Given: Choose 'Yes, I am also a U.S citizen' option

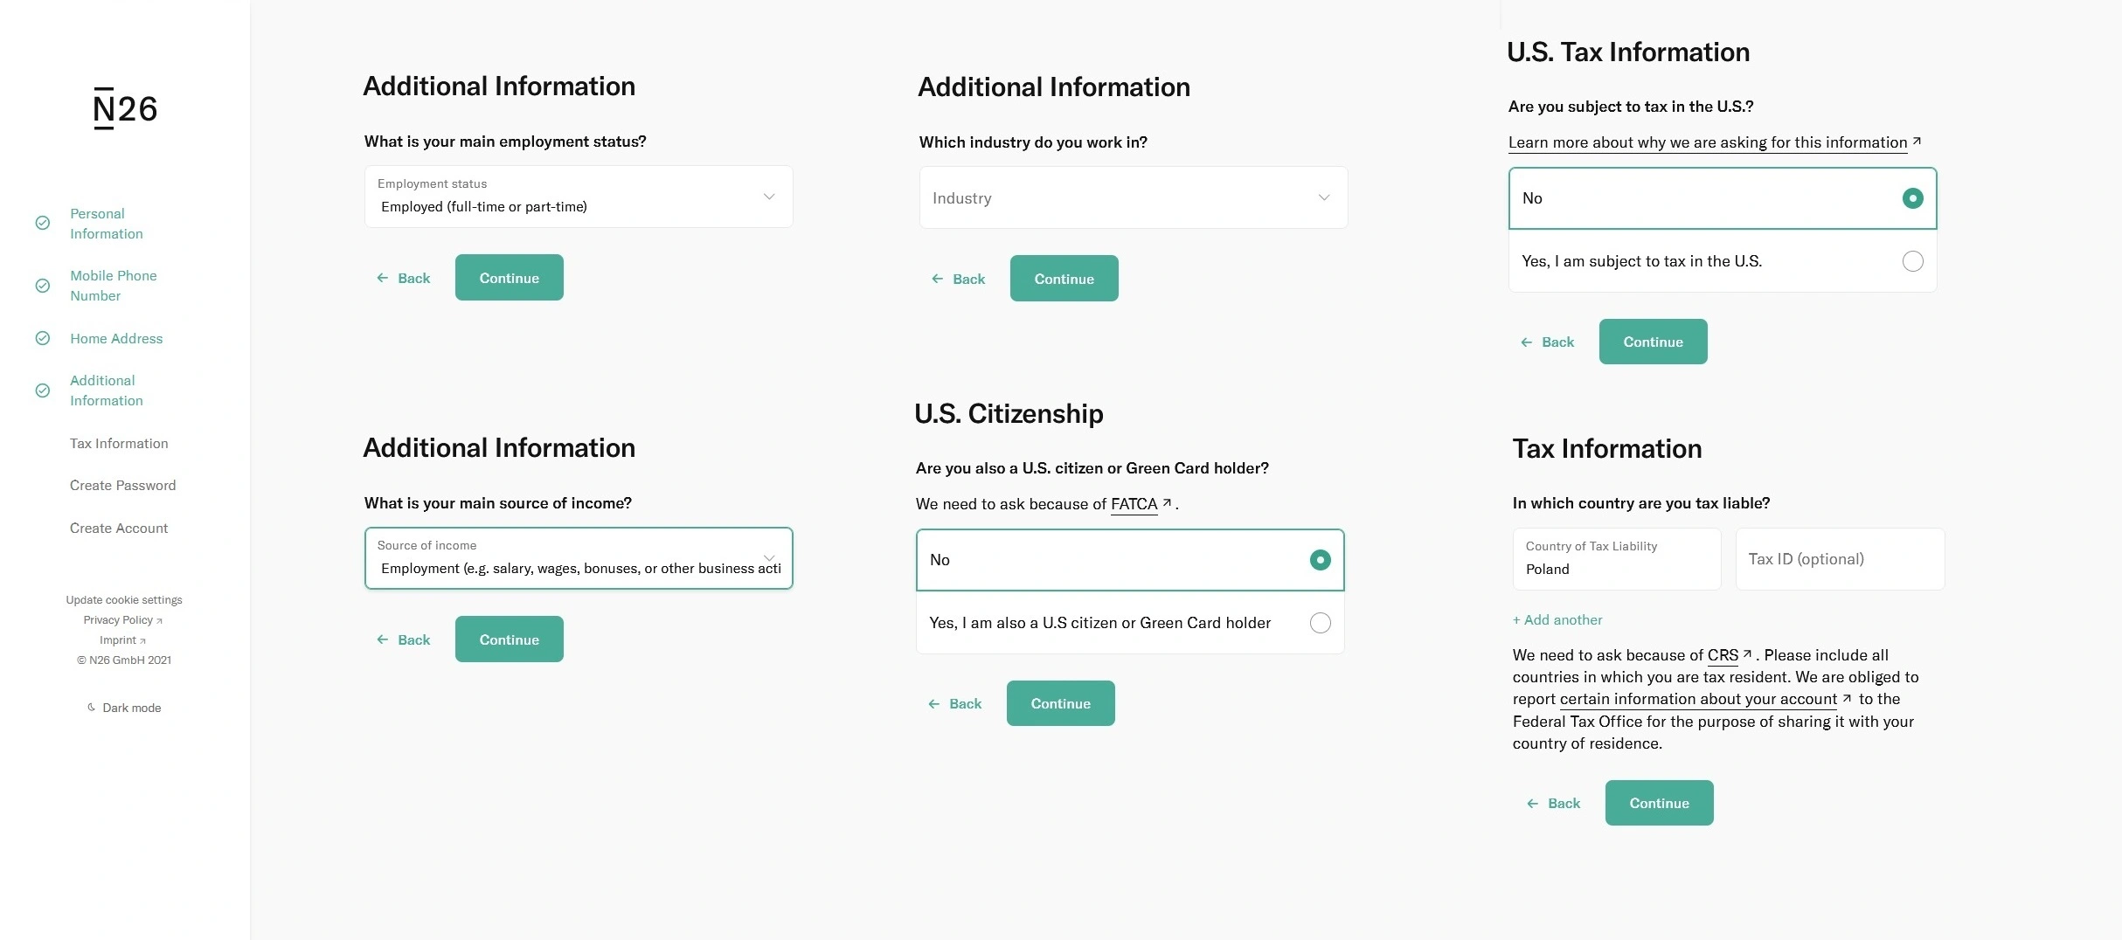Looking at the screenshot, I should [1320, 623].
